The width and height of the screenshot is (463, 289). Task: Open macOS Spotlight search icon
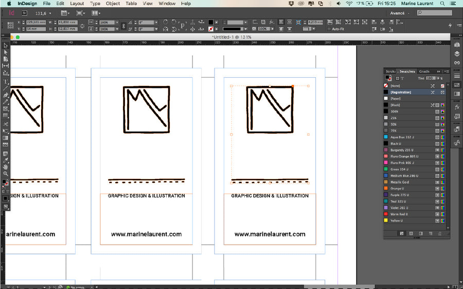(x=442, y=4)
